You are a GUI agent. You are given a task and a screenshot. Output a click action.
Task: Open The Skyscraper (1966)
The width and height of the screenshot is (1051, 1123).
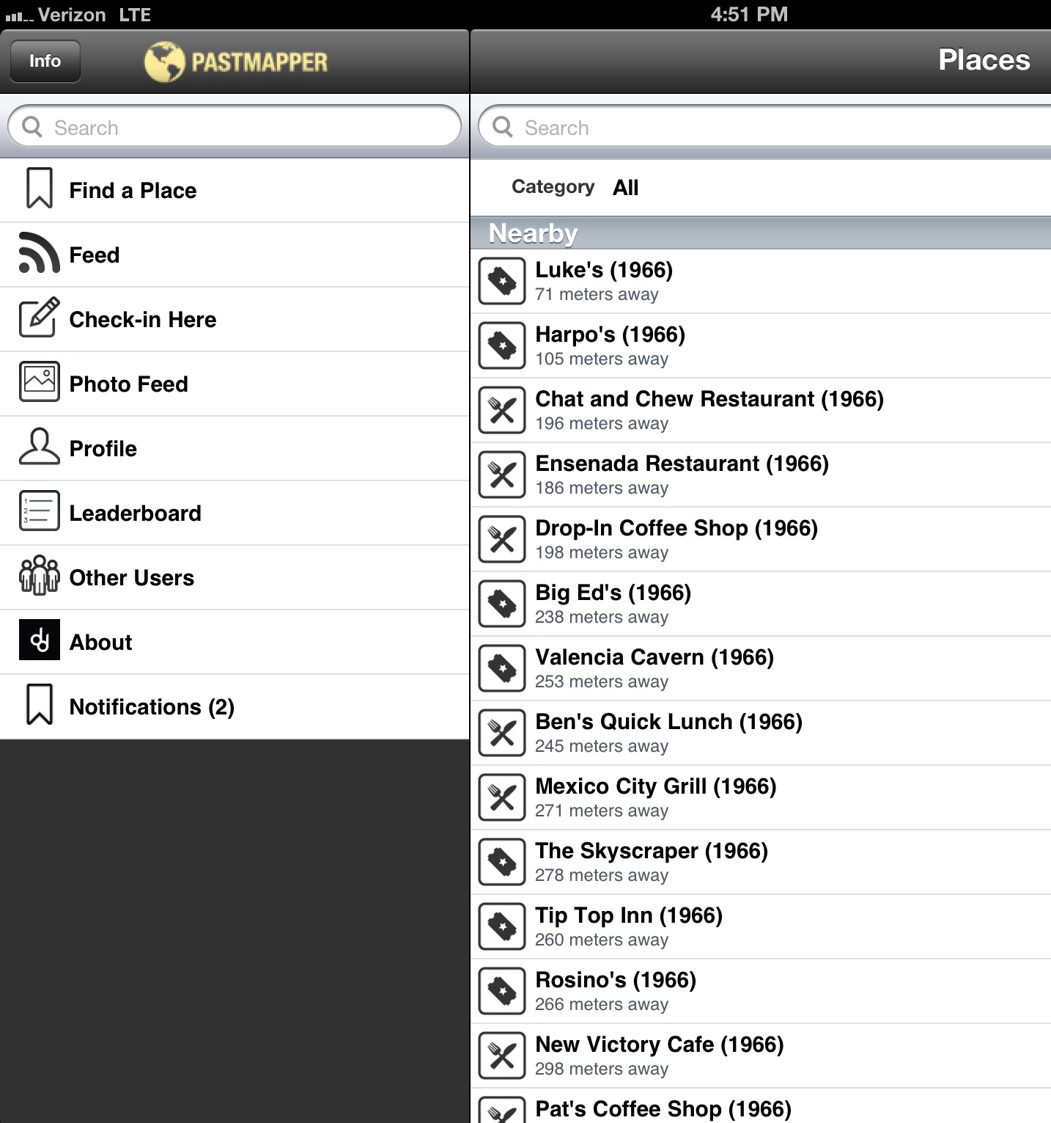tap(761, 863)
